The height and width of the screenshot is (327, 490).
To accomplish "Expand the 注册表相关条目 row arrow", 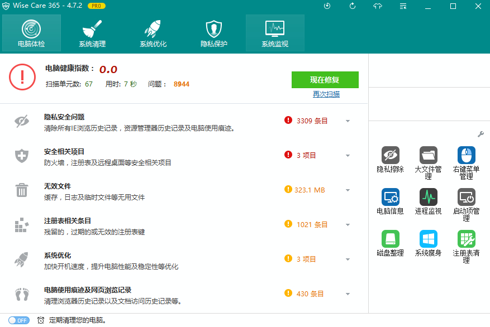I will (x=348, y=225).
